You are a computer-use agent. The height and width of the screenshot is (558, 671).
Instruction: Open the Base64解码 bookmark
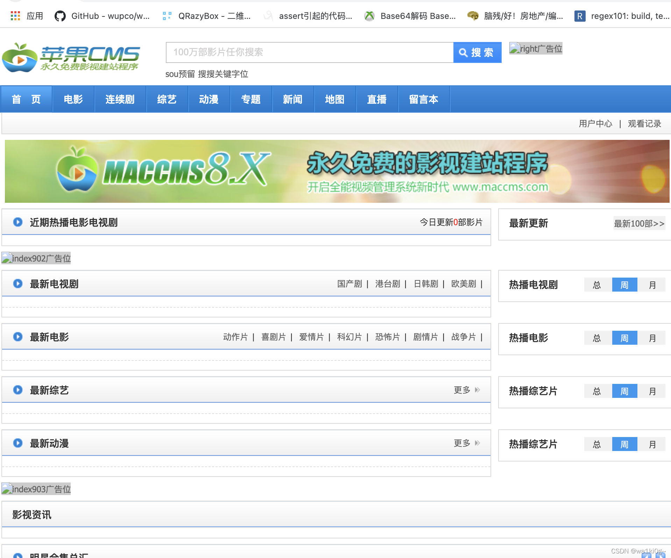(410, 16)
